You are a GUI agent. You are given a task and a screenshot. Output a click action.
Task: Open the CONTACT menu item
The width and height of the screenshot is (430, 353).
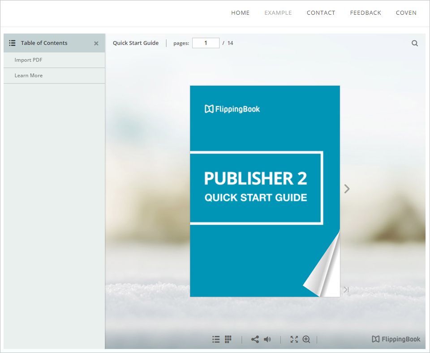pos(321,13)
